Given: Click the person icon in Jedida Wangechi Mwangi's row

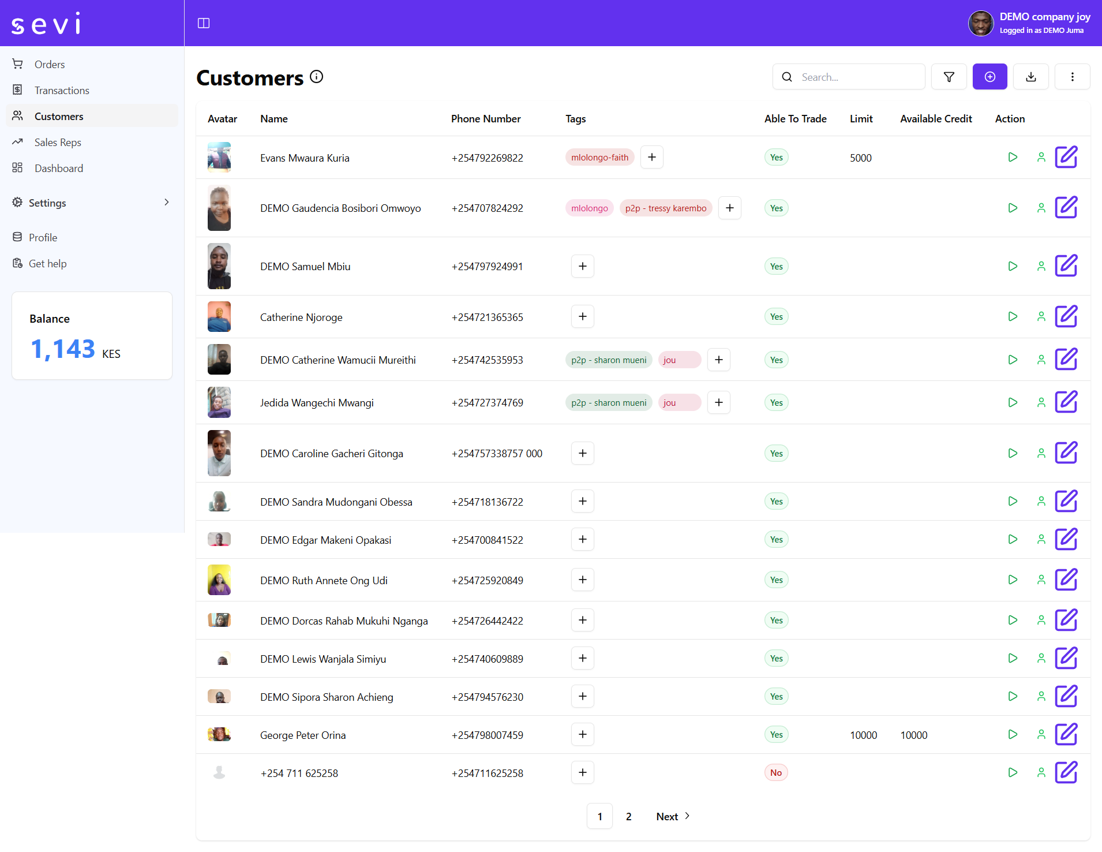Looking at the screenshot, I should [1041, 402].
